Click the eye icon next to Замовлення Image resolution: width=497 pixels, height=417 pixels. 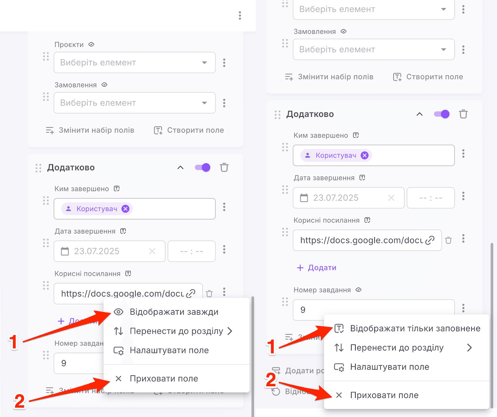tap(104, 85)
